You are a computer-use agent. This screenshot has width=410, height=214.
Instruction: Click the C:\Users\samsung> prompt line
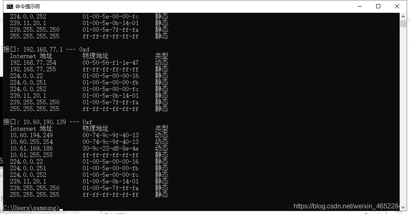tap(31, 208)
